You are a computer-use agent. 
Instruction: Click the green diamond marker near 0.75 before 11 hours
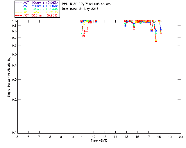coord(81,34)
